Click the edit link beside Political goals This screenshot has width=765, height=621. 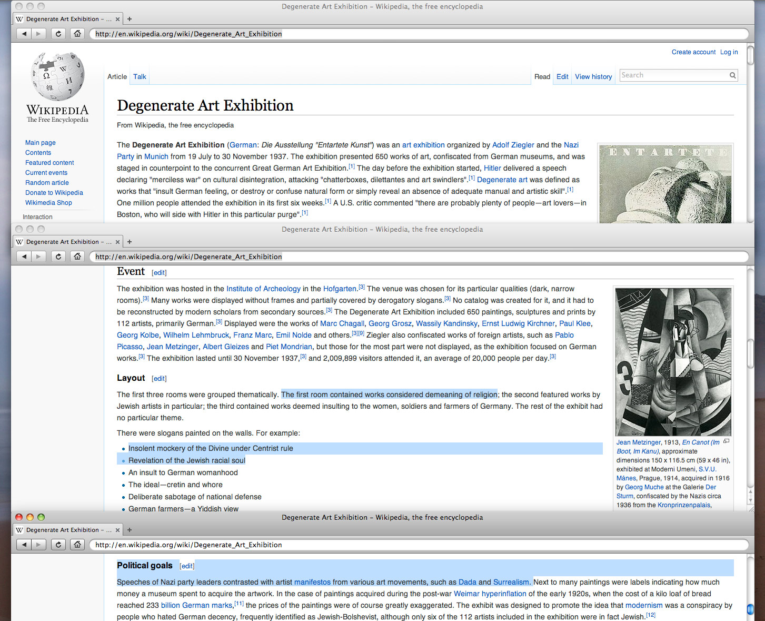coord(187,566)
